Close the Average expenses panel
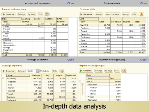The height and width of the screenshot is (112, 149). click(70, 60)
